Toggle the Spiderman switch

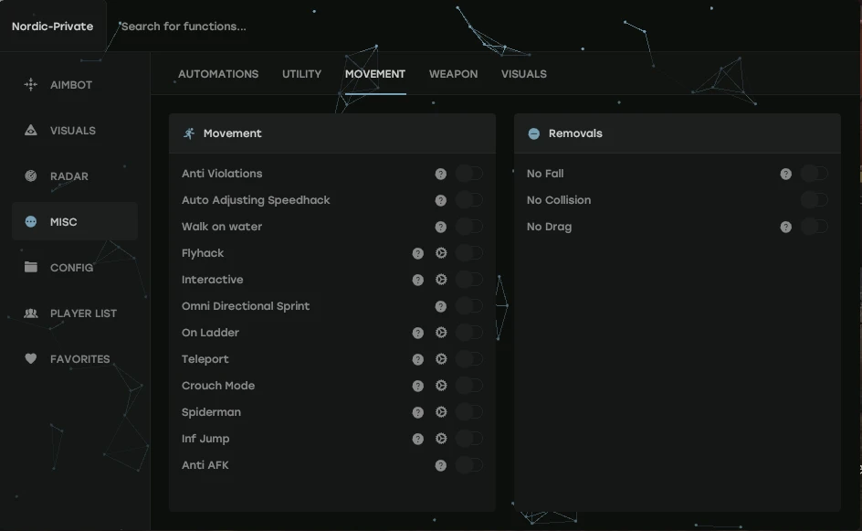(x=469, y=411)
